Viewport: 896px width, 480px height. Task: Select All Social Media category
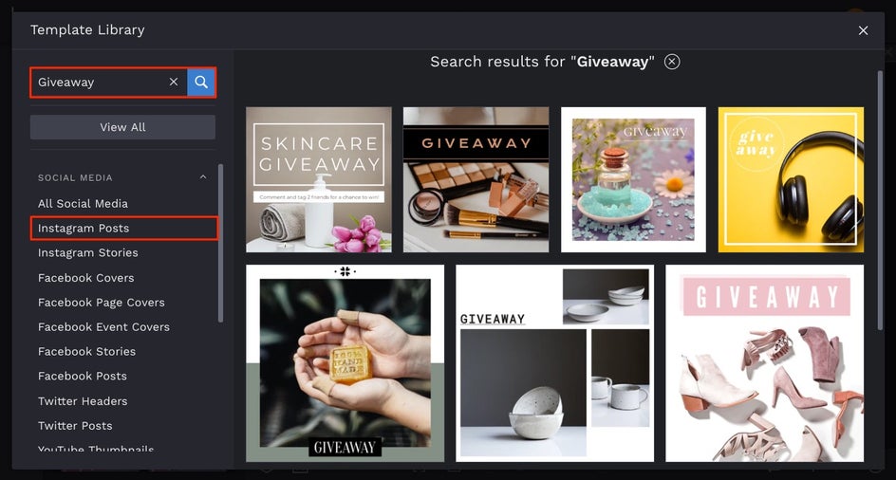[x=83, y=203]
